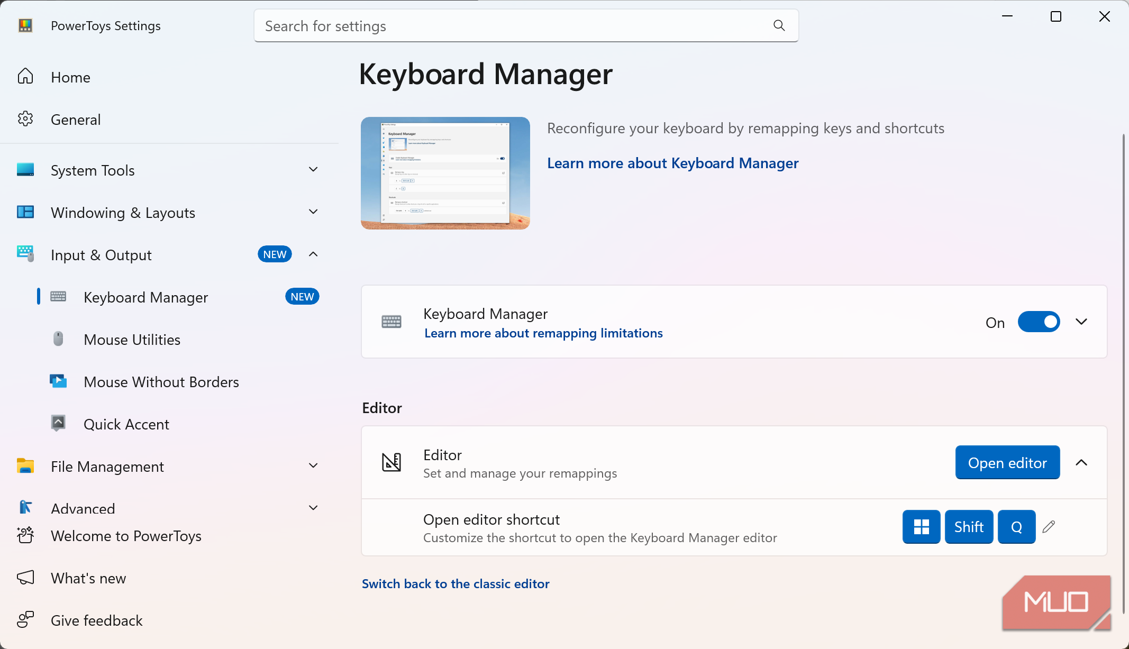Click the System Tools icon
This screenshot has width=1129, height=649.
point(25,170)
